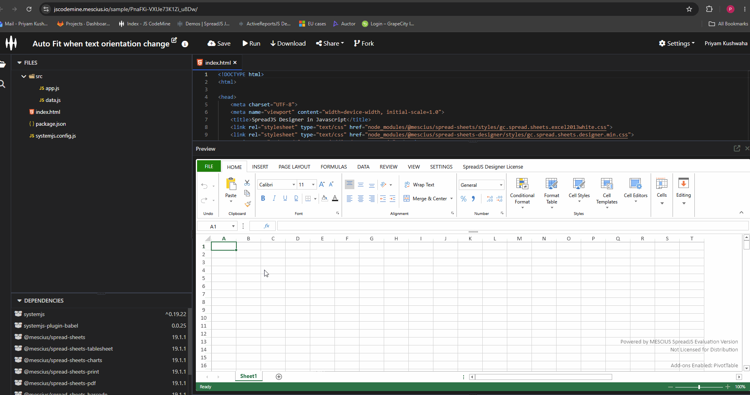
Task: Apply the font color A swatch
Action: point(335,198)
